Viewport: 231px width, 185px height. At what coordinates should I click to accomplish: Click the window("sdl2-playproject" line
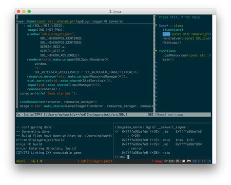tap(51, 34)
